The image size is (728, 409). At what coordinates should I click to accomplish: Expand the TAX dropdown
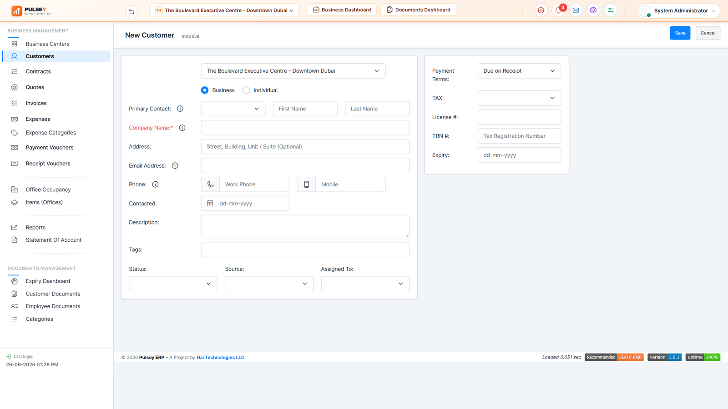coord(519,98)
